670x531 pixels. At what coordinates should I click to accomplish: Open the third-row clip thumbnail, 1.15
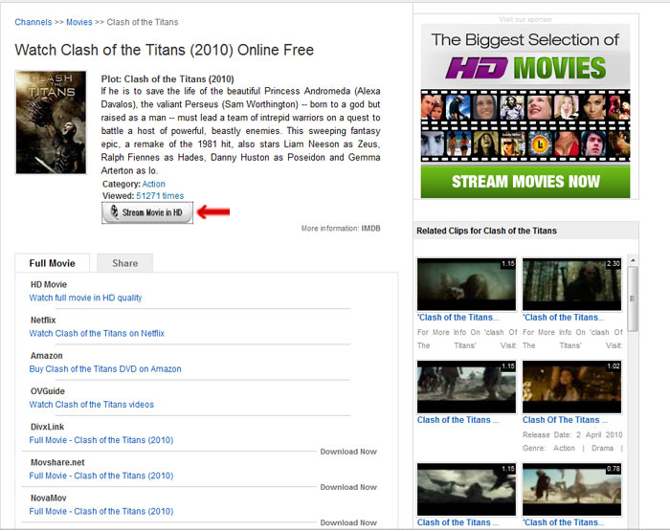tap(467, 489)
